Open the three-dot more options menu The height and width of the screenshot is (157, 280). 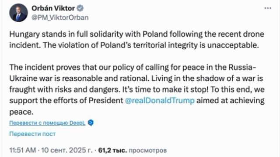point(268,8)
